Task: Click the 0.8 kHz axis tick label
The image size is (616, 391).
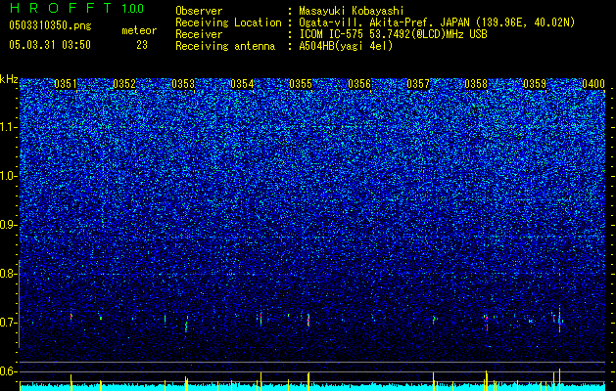Action: 8,274
